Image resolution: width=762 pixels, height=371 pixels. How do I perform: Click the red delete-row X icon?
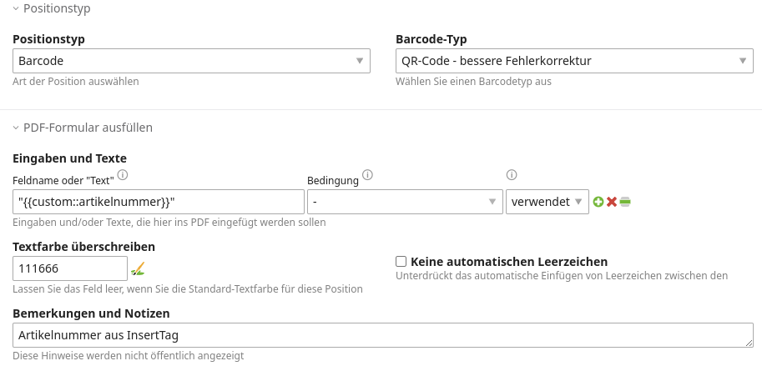611,202
